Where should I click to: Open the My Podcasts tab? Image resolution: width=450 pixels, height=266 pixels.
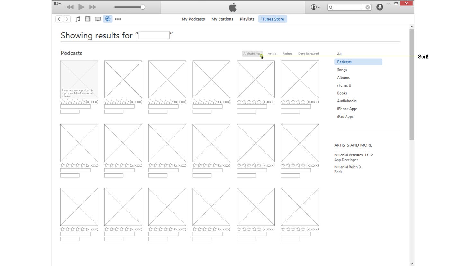[193, 19]
